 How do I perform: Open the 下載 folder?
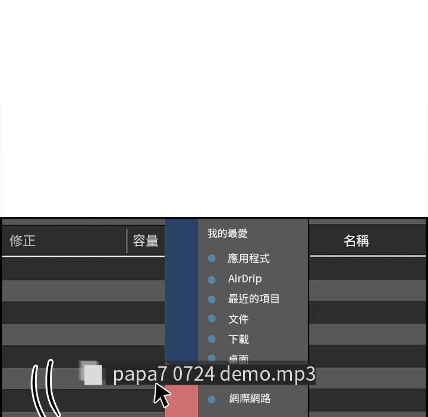tap(238, 340)
